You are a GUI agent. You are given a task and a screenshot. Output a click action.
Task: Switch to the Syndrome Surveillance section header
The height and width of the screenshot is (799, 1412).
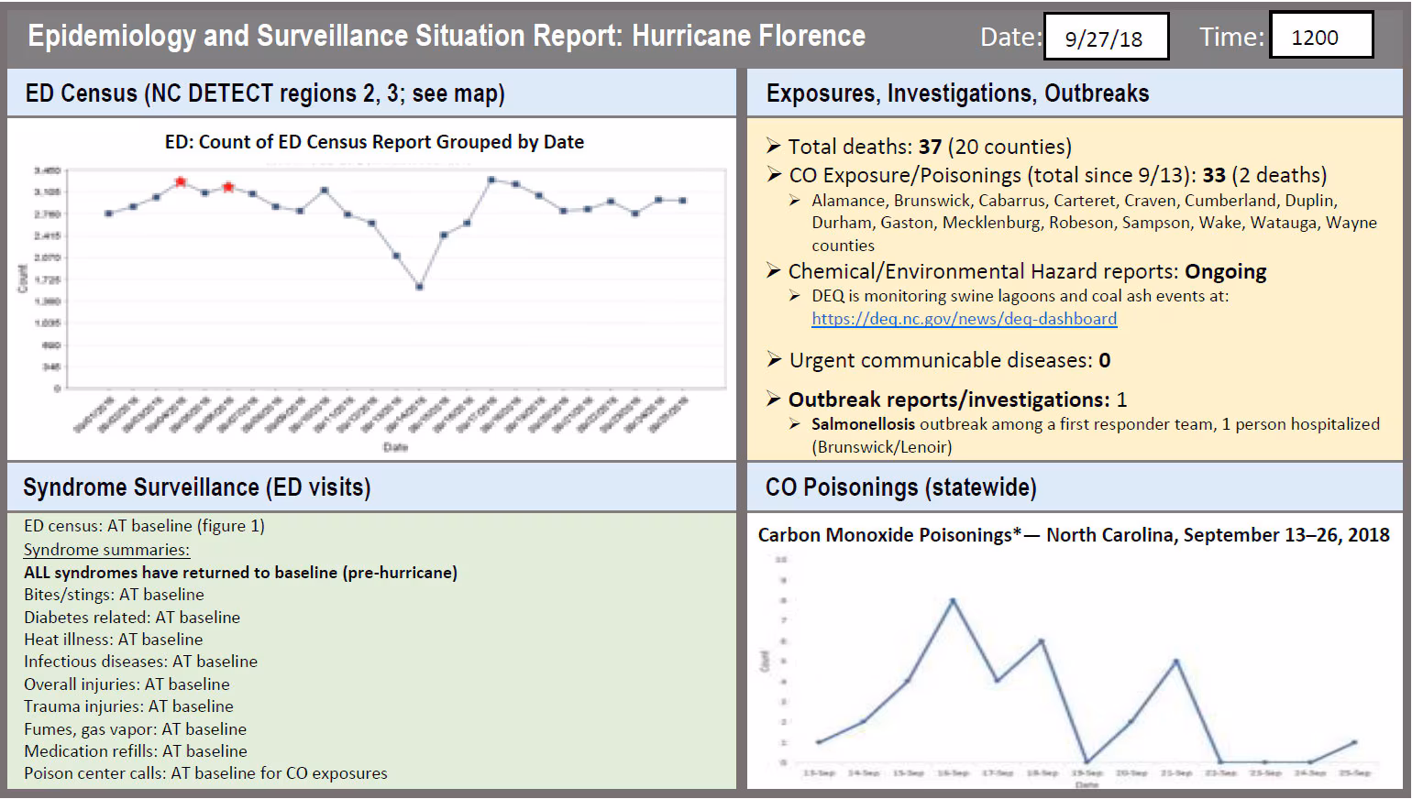(x=197, y=487)
